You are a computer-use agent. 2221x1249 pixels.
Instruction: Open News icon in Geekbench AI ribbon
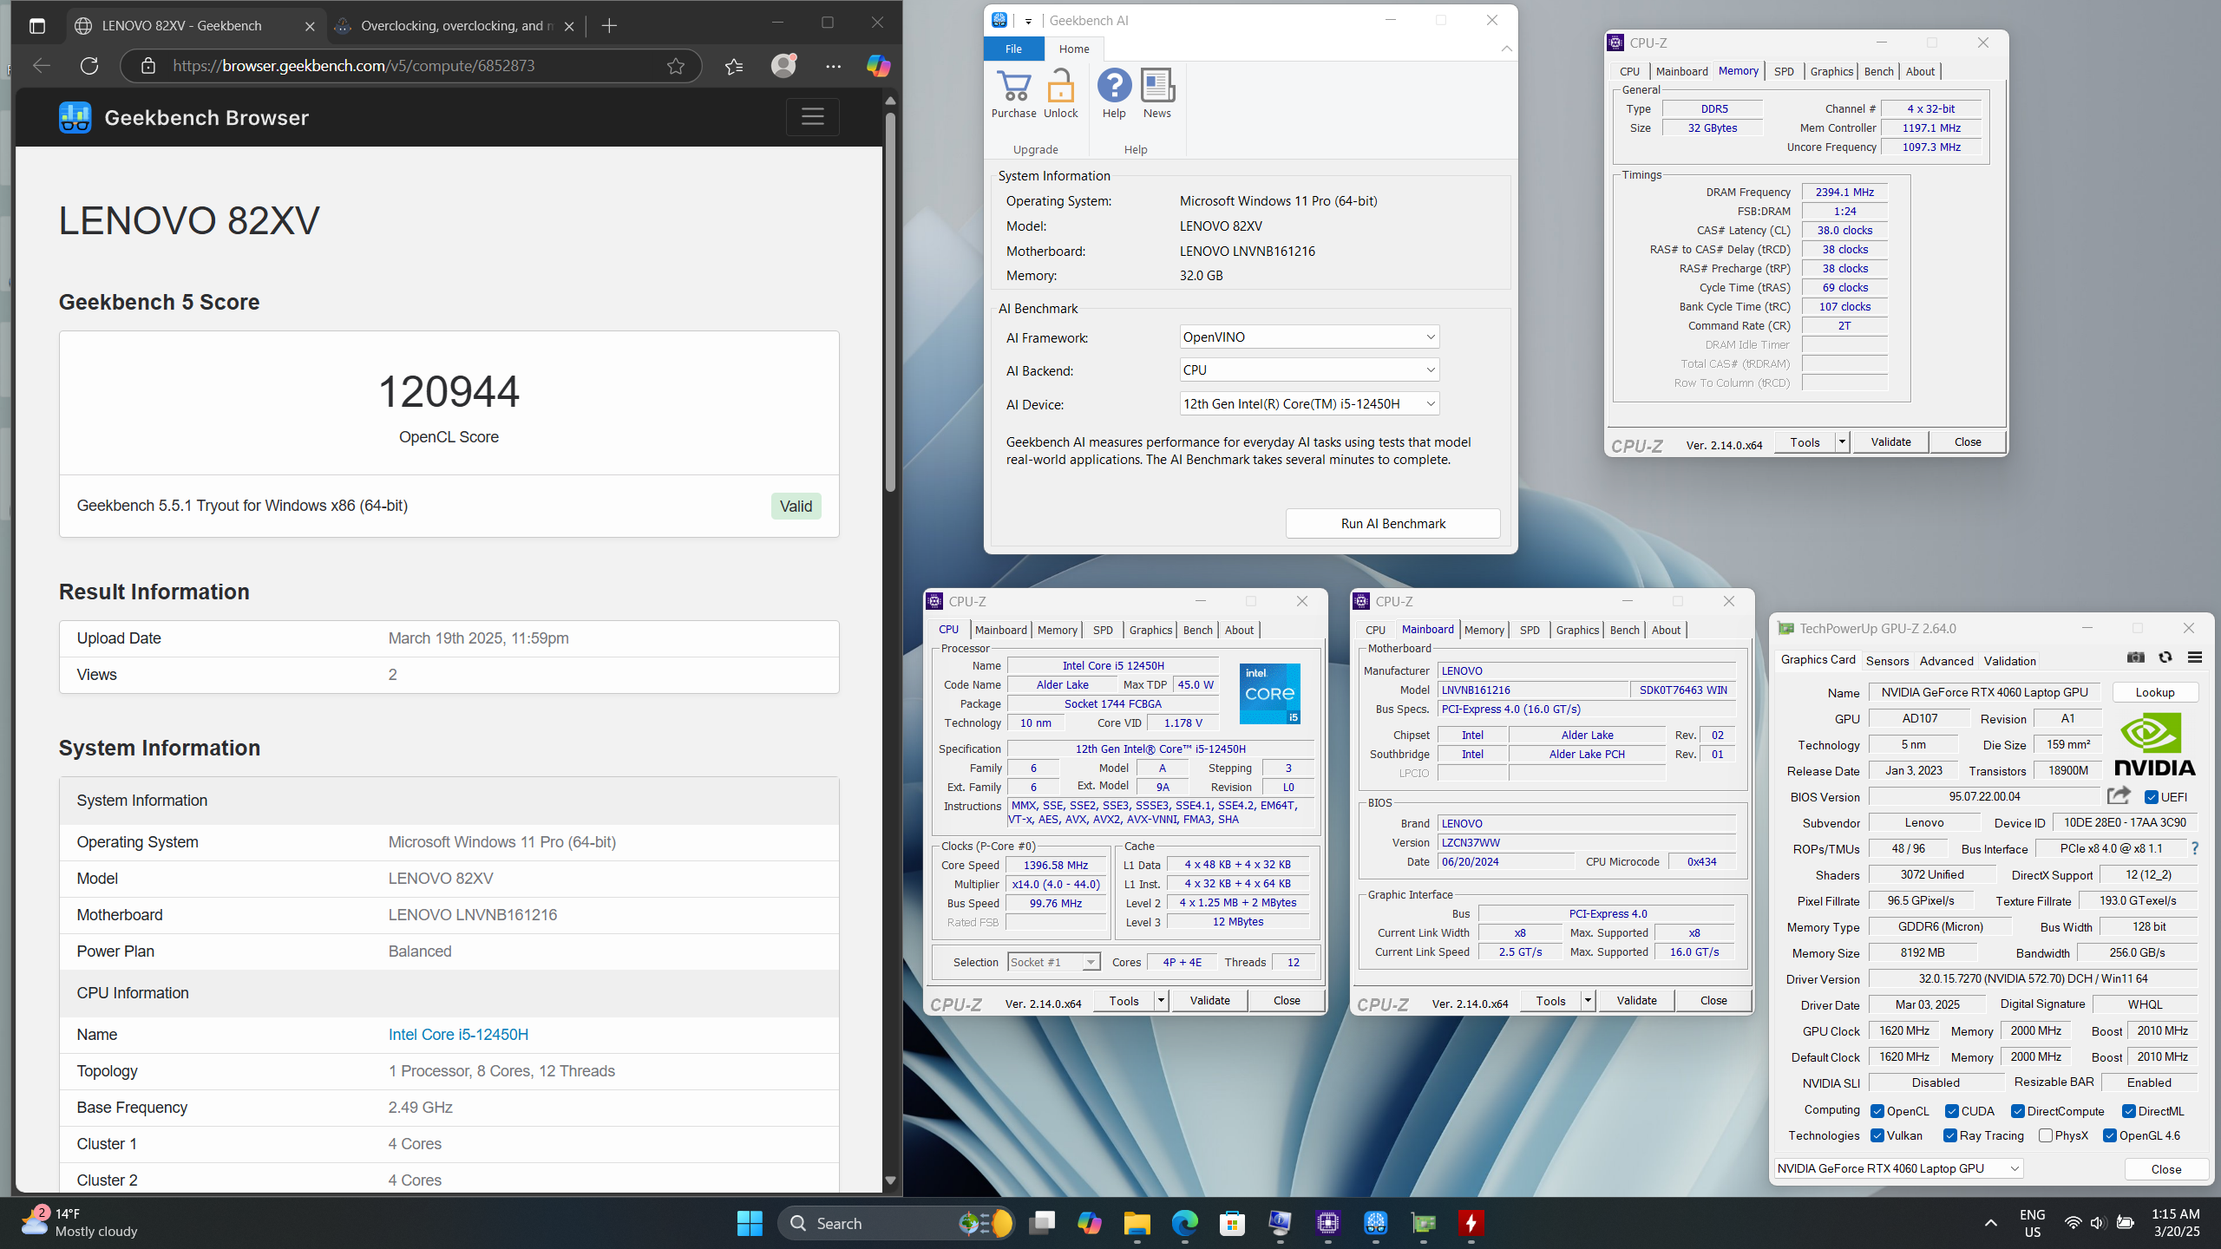[x=1157, y=86]
